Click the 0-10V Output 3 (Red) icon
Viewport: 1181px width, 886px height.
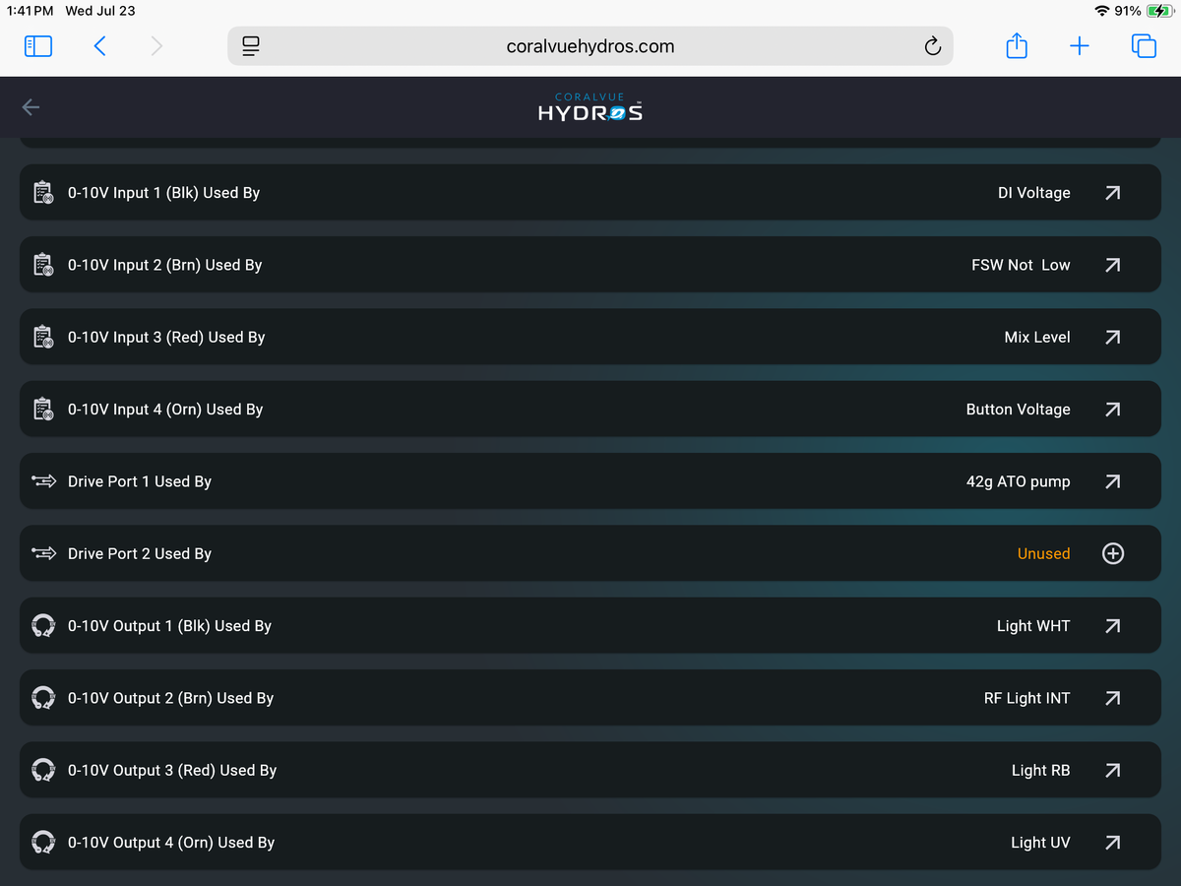[43, 770]
